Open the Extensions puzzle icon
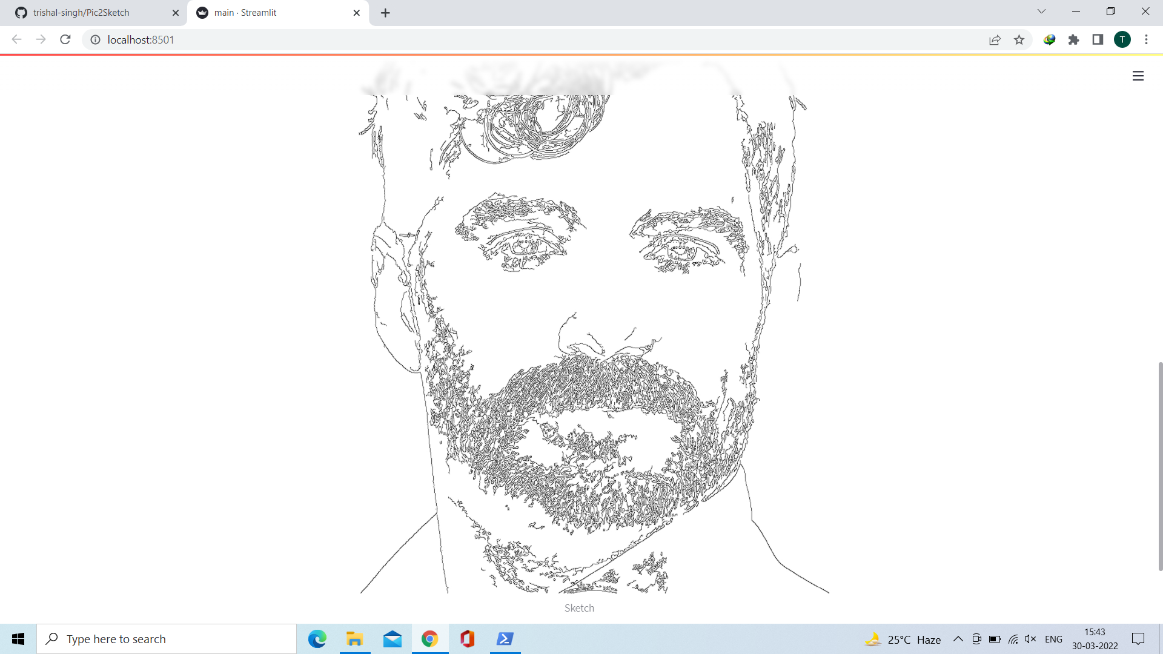Image resolution: width=1163 pixels, height=654 pixels. [1073, 40]
